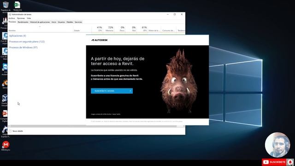Viewport: 295px width, 166px height.
Task: Click the left arrow of Task Manager's horizontal scrollbar
Action: pyautogui.click(x=9, y=126)
